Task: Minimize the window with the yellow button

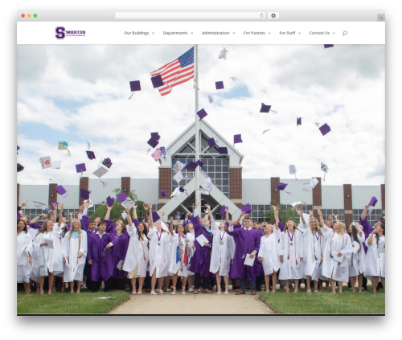Action: (29, 16)
